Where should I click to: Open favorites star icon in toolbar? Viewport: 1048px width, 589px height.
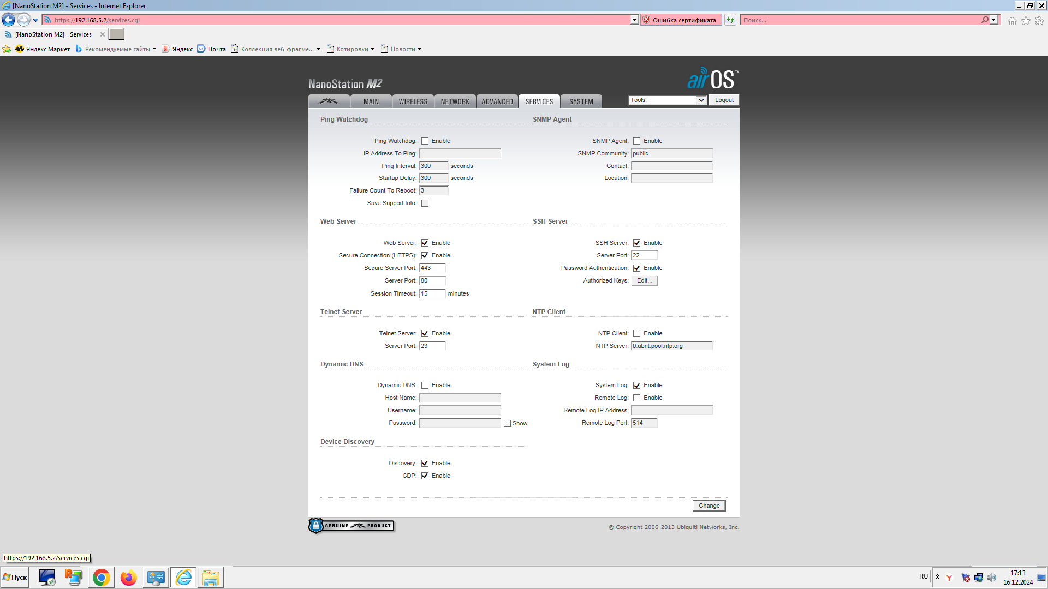coord(1026,21)
